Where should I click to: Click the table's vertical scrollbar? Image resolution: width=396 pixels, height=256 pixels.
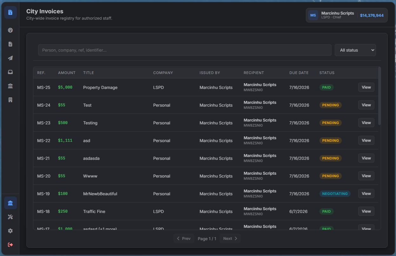point(379,96)
